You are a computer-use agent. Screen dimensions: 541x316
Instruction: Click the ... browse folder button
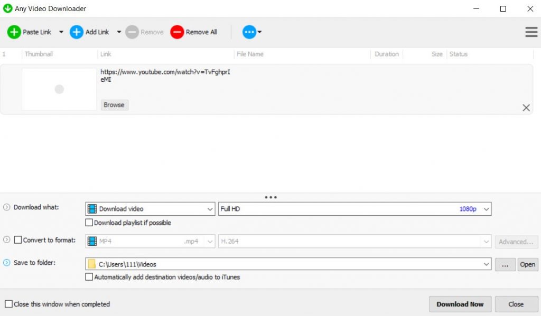click(505, 265)
